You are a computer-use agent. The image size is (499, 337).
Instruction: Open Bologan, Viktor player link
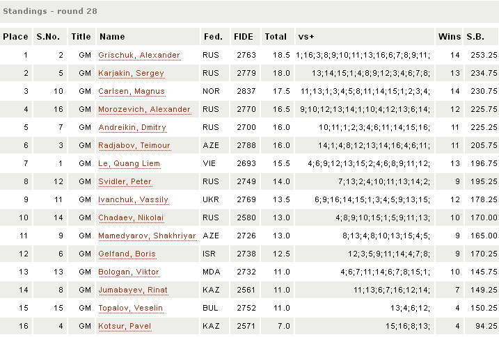tap(129, 272)
